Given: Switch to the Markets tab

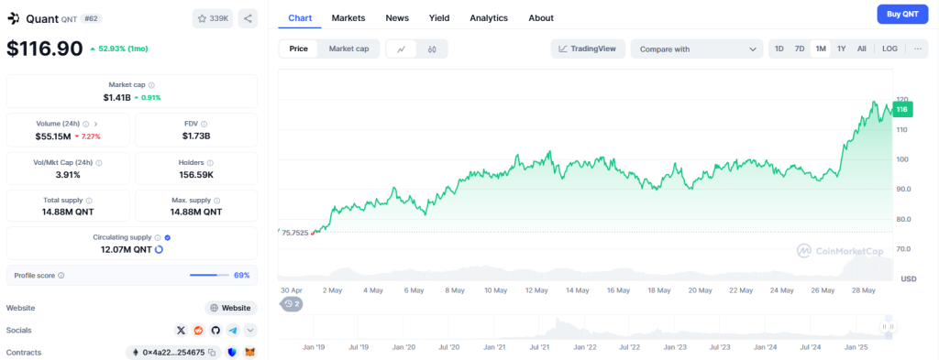Looking at the screenshot, I should point(348,18).
